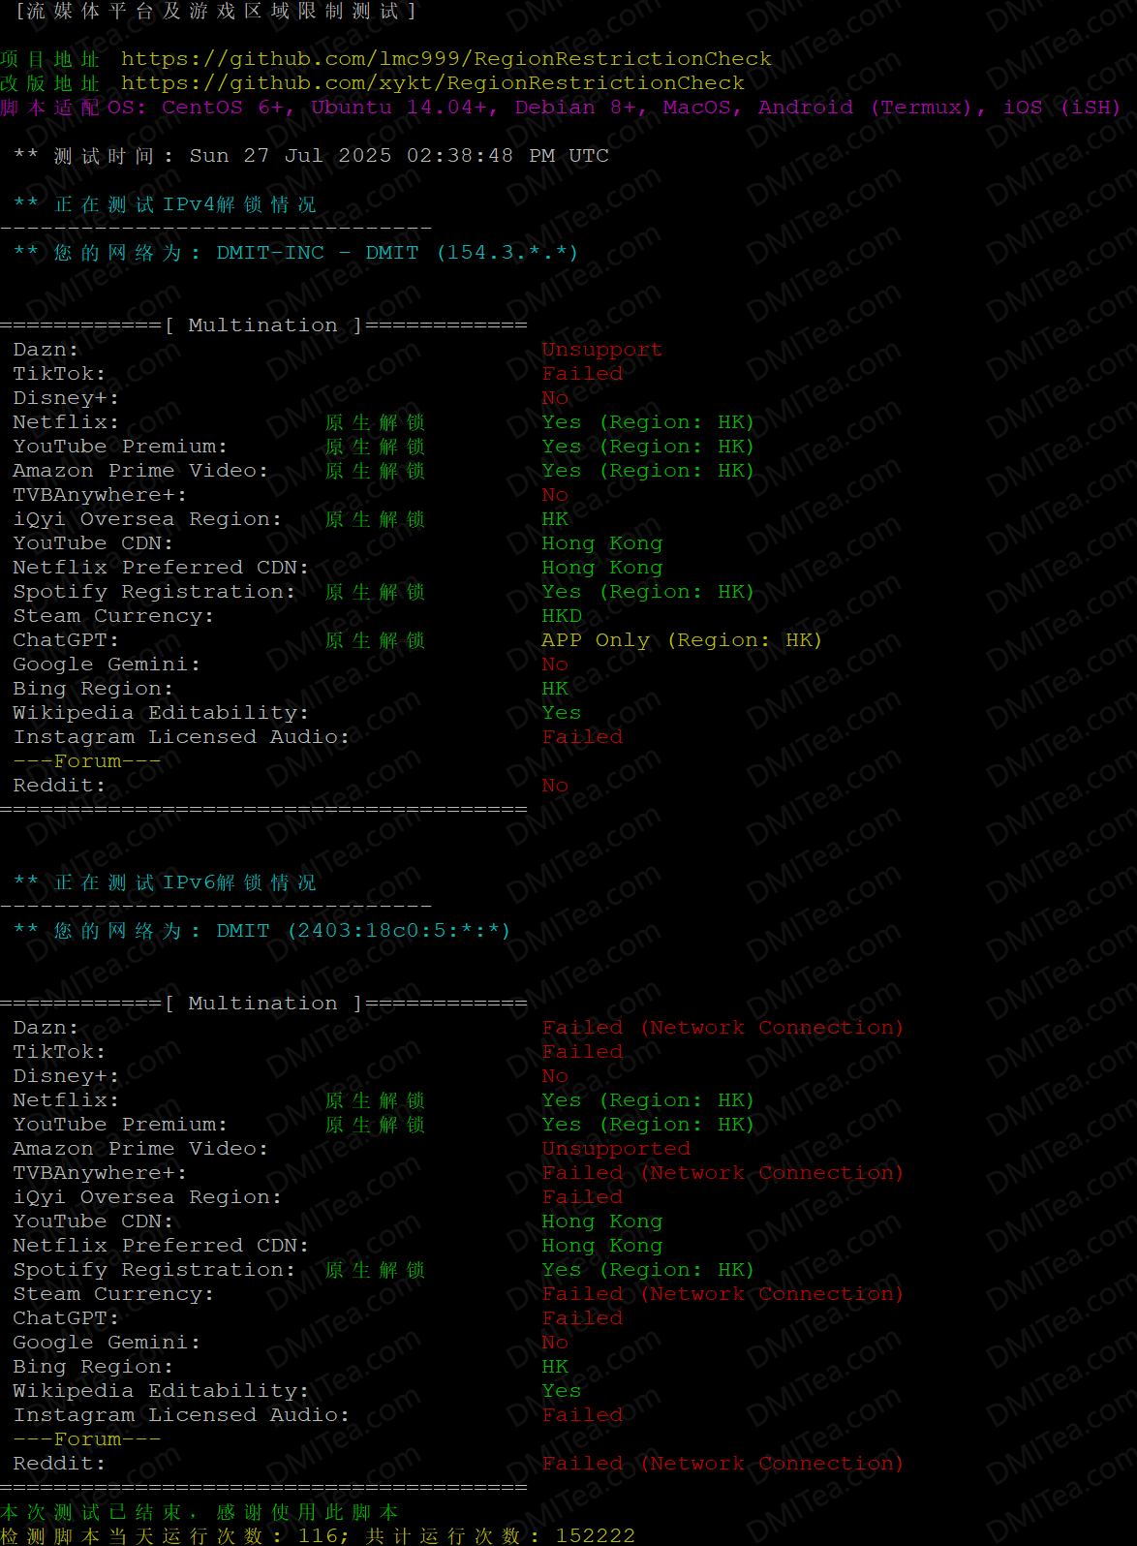This screenshot has height=1546, width=1137.
Task: Click the IPv4 'Instagram Licensed Audio:' label
Action: (x=181, y=737)
